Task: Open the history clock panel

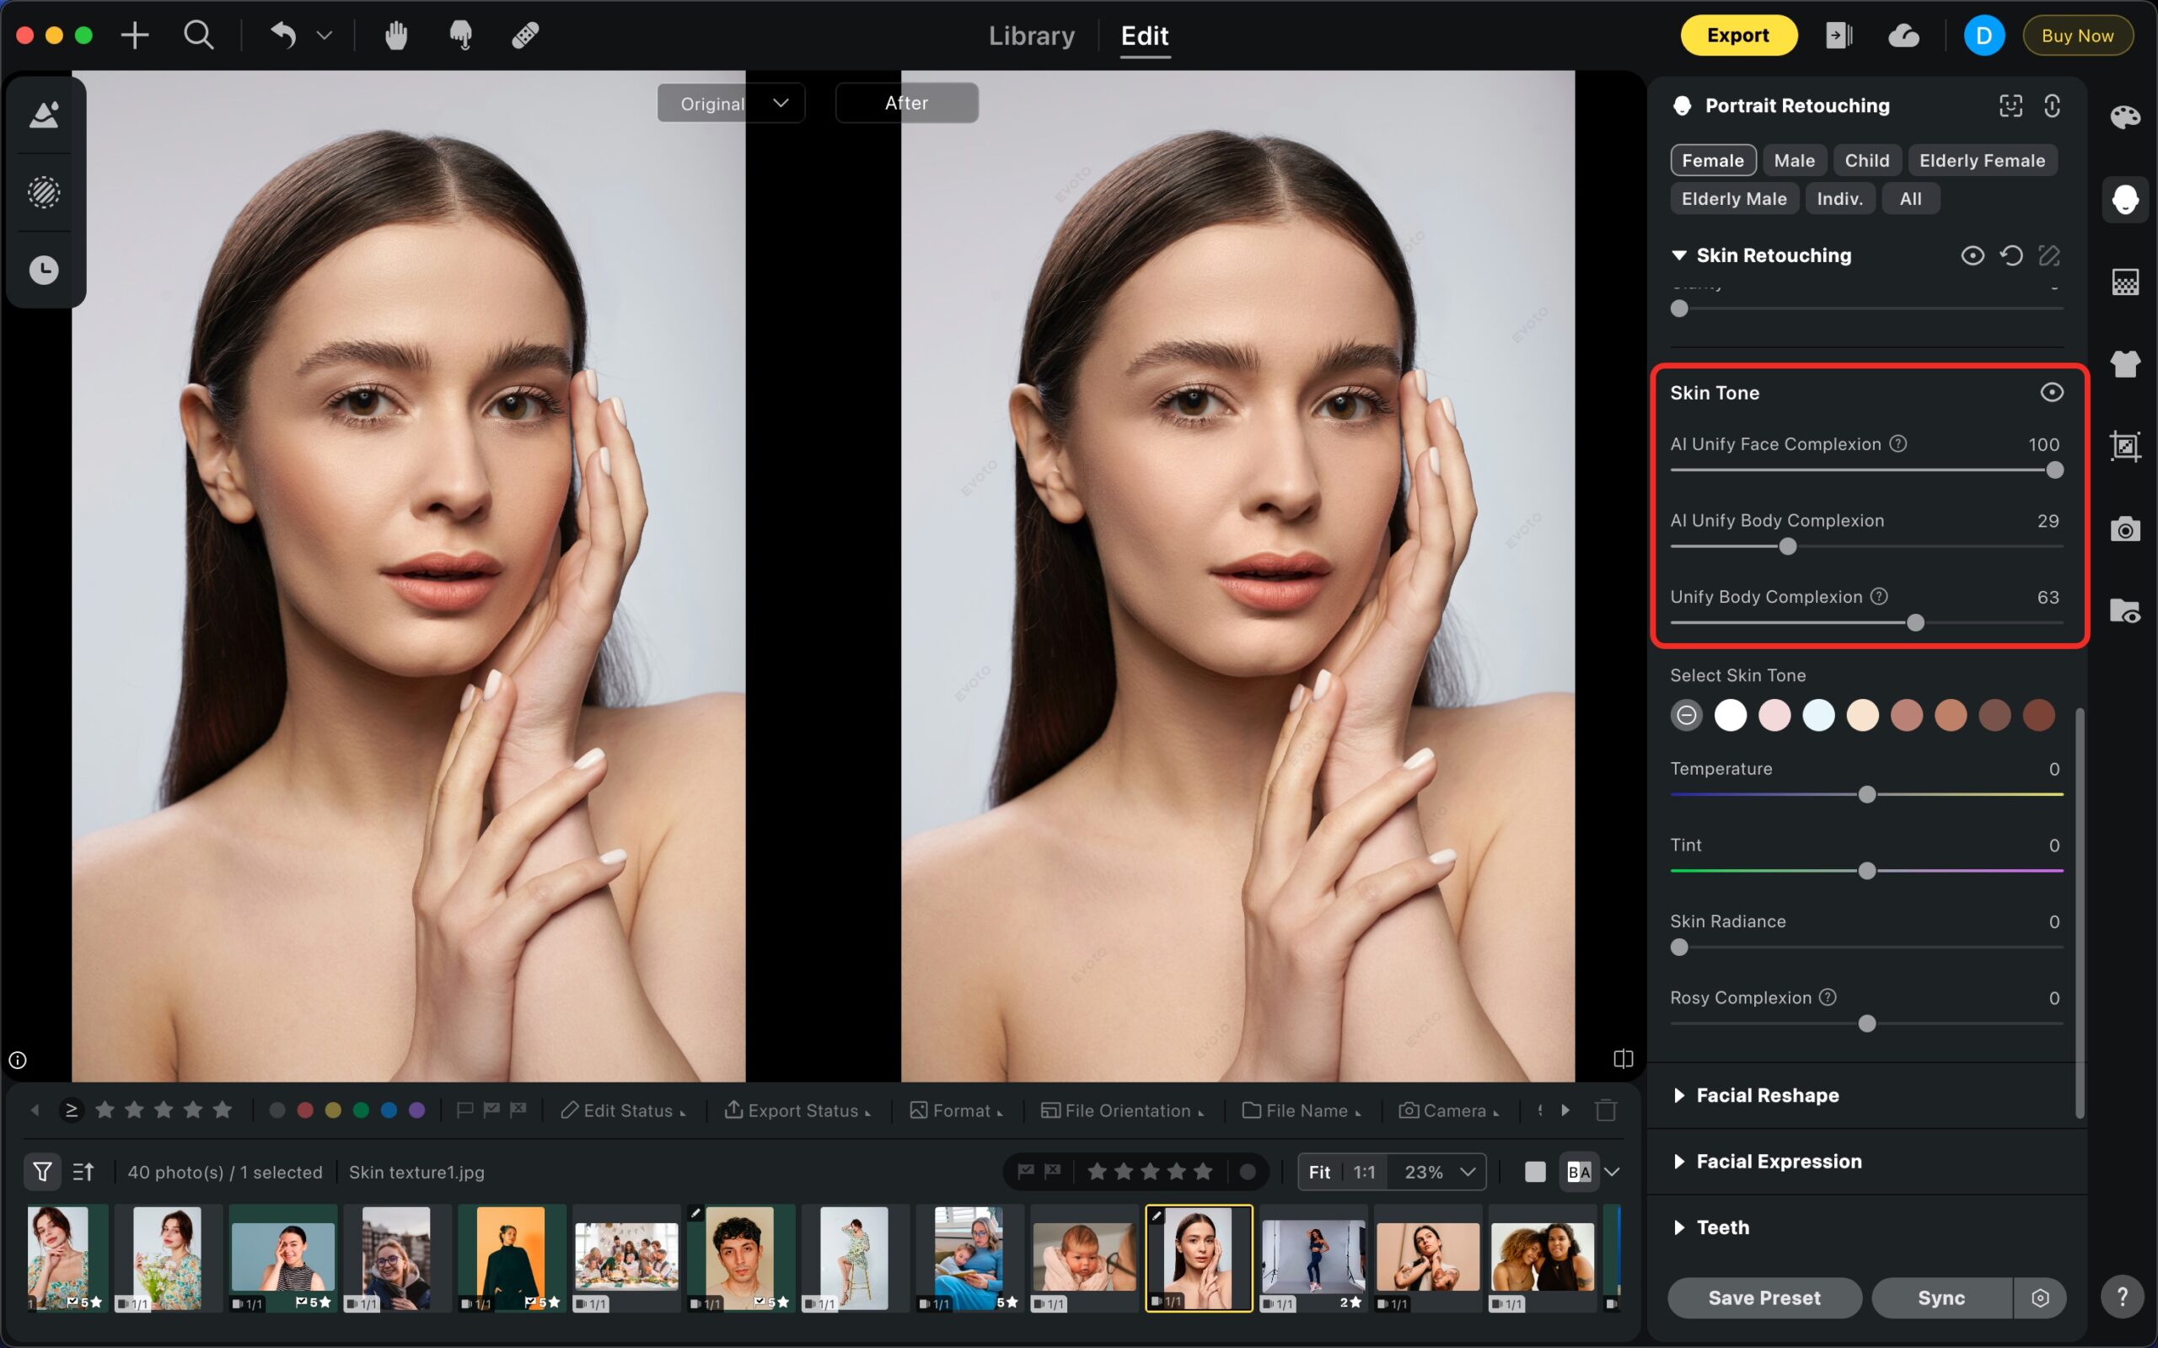Action: pos(44,270)
